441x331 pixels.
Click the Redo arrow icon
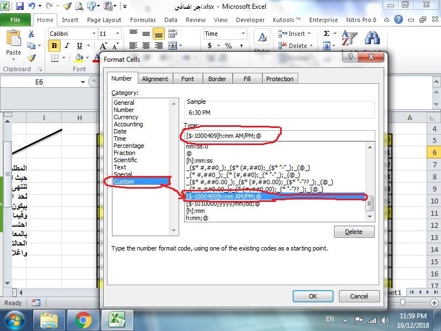pyautogui.click(x=49, y=6)
